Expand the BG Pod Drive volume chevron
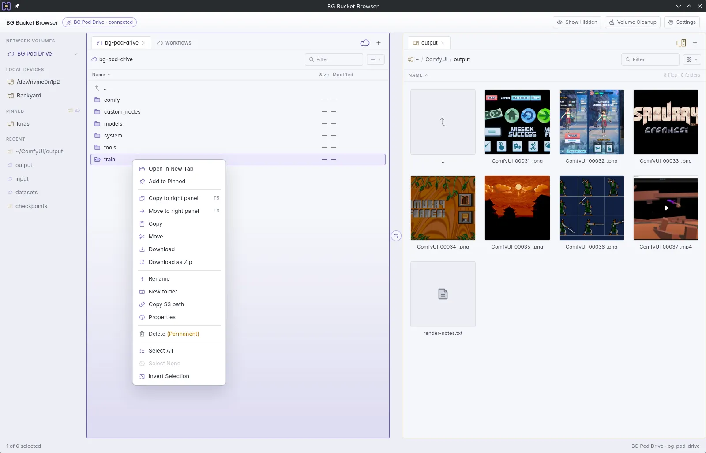 tap(76, 54)
